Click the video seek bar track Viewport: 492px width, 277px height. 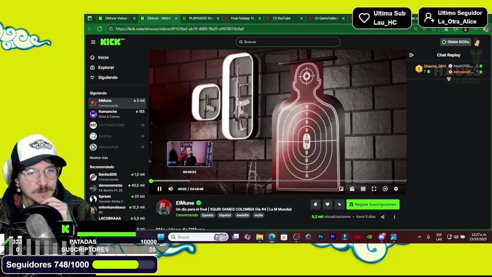278,181
